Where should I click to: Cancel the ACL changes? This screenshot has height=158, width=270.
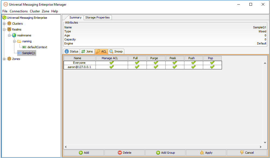pyautogui.click(x=247, y=152)
